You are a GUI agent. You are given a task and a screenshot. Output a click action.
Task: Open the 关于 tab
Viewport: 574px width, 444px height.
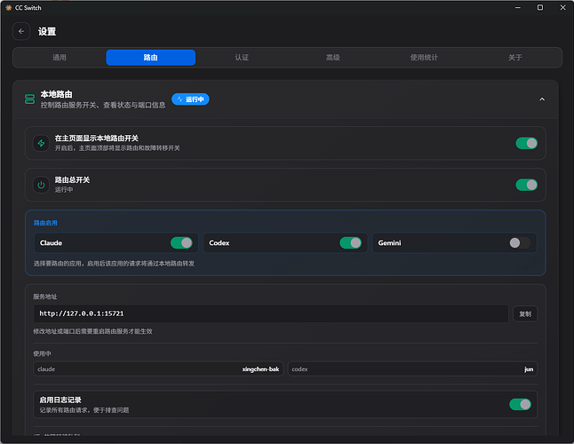coord(515,58)
